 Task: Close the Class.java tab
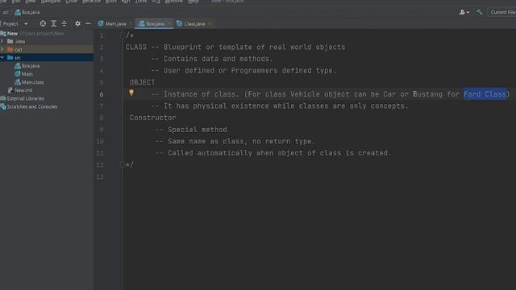210,23
